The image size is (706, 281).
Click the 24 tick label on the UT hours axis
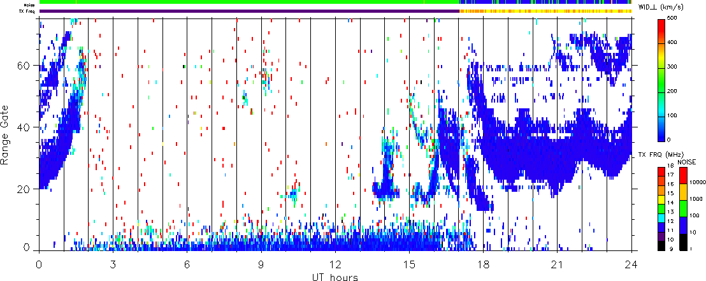(x=631, y=263)
